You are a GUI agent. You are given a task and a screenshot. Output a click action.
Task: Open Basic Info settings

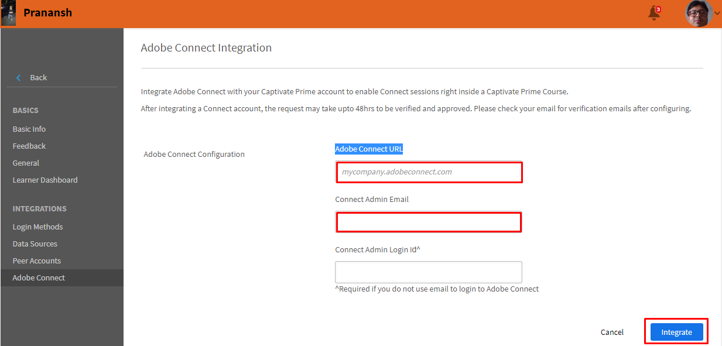pos(29,129)
